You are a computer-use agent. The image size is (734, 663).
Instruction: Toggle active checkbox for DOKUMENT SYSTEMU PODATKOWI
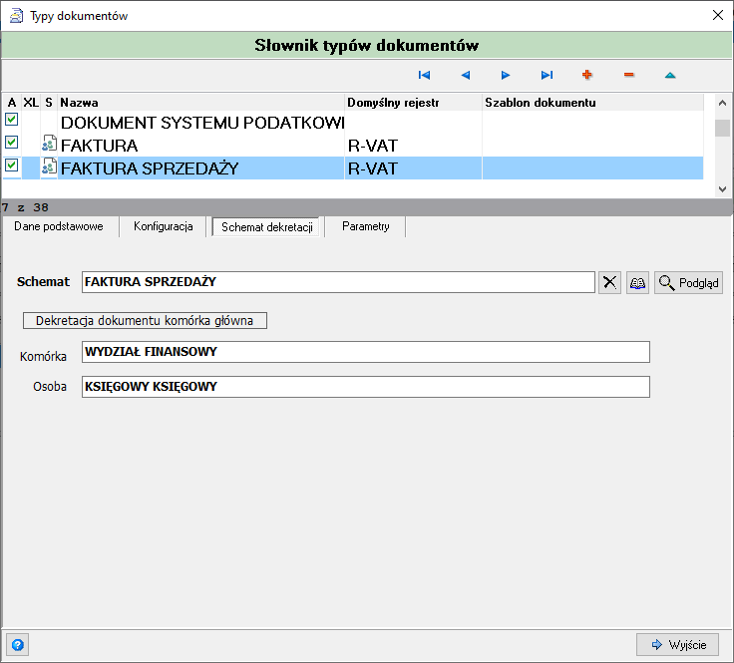point(12,120)
